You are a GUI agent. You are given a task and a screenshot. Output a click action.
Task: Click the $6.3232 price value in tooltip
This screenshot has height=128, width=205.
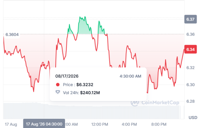(85, 85)
